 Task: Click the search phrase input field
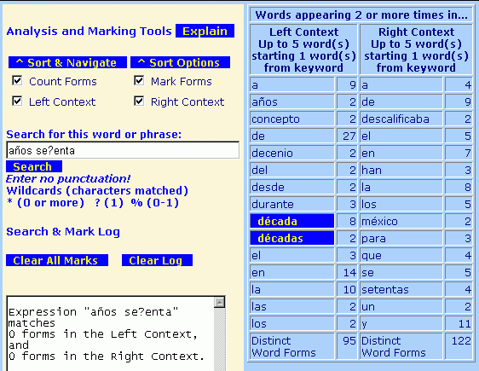[123, 150]
